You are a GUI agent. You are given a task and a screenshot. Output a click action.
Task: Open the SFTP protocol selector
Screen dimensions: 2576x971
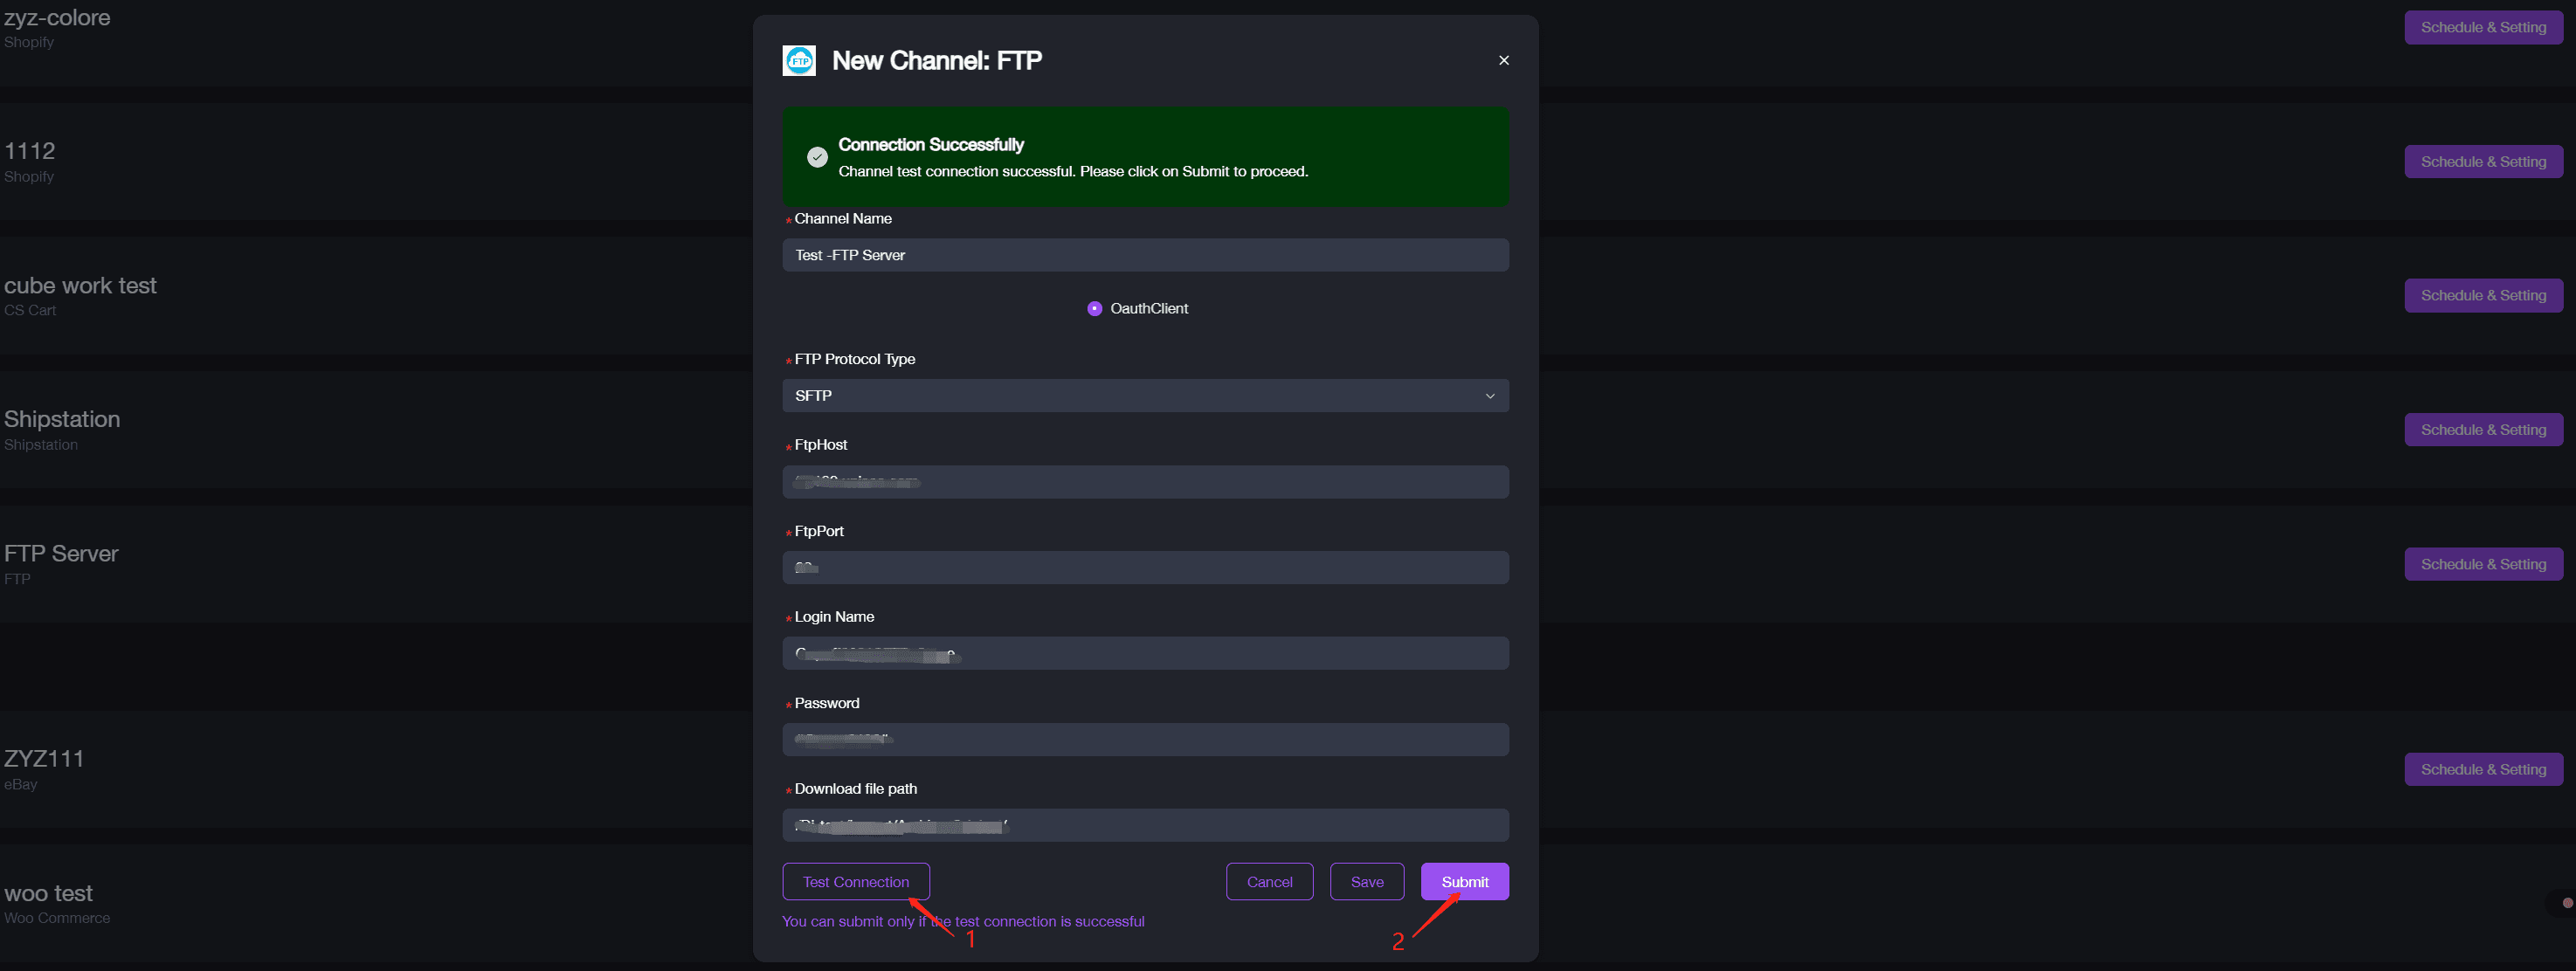[x=1145, y=396]
